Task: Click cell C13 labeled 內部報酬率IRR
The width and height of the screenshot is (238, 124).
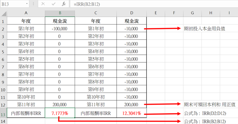Action: pyautogui.click(x=96, y=113)
